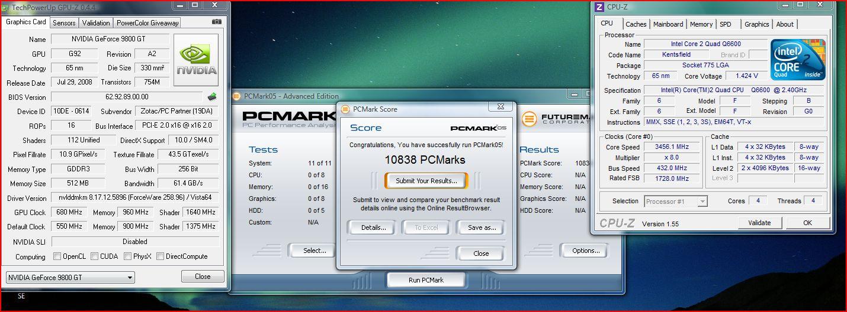Click the NVIDIA logo in GPU-Z

[196, 60]
